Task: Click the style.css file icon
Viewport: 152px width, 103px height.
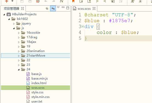Action: tap(28, 92)
